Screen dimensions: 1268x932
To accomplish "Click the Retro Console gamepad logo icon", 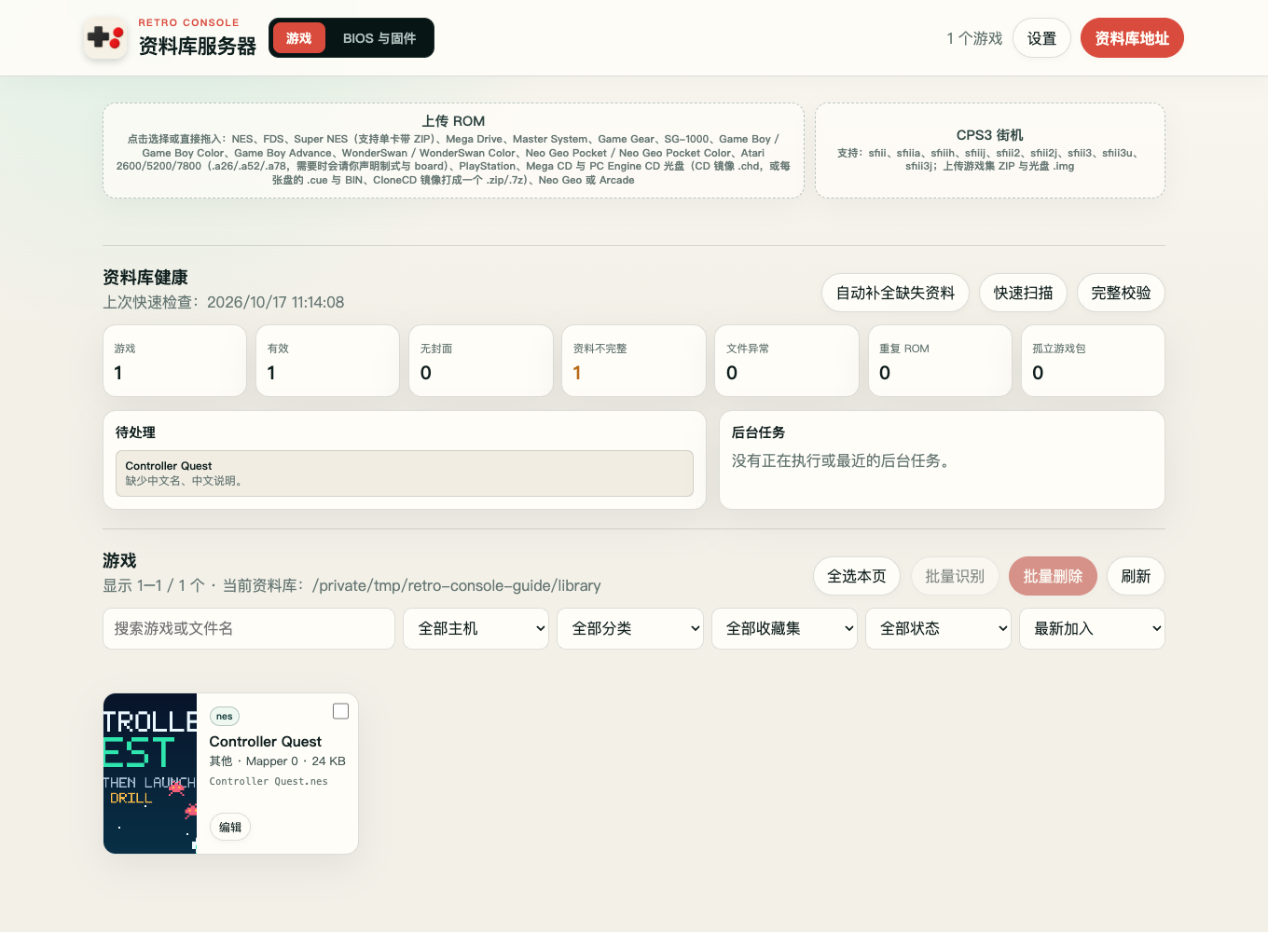I will [x=105, y=38].
